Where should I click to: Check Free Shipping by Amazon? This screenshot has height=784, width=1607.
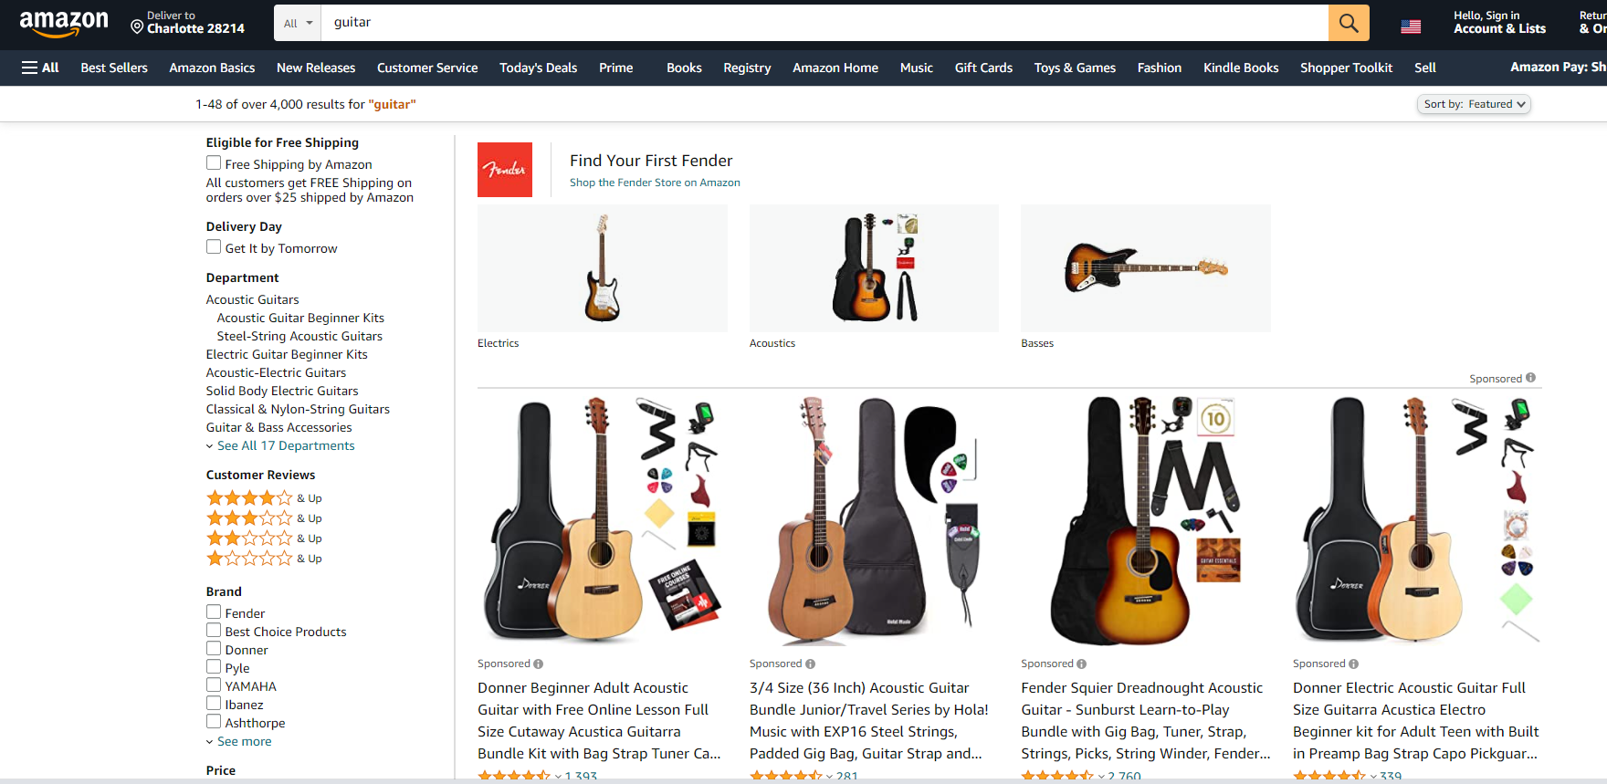(214, 163)
